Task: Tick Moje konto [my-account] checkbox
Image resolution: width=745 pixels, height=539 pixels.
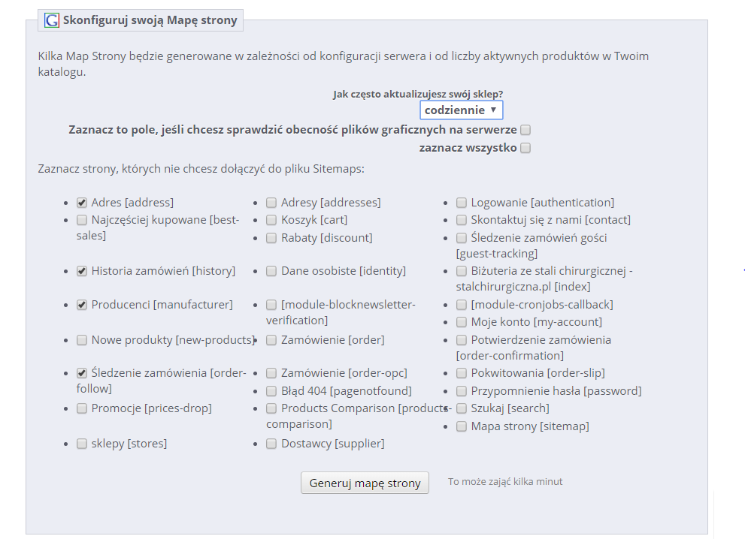Action: click(x=462, y=322)
